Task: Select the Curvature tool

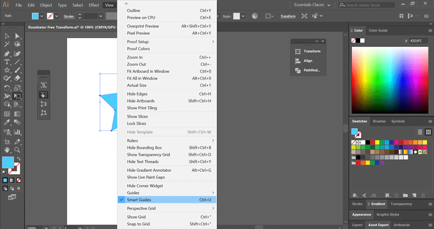Action: (17, 54)
